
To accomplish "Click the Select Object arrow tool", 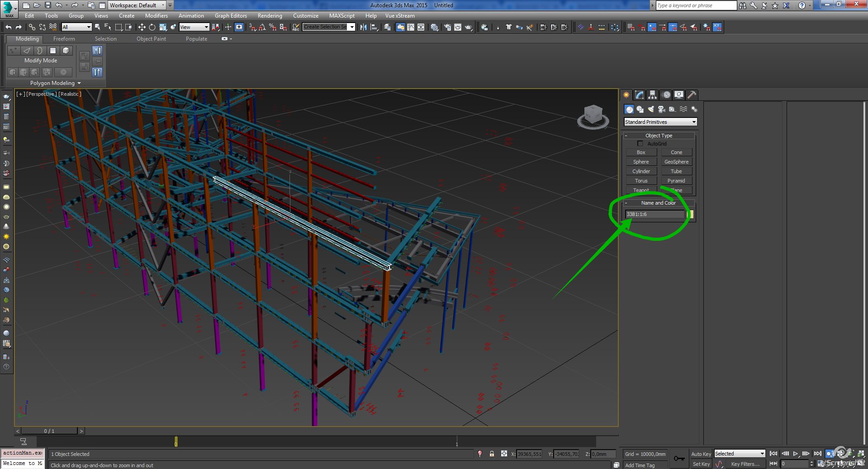I will [x=97, y=27].
